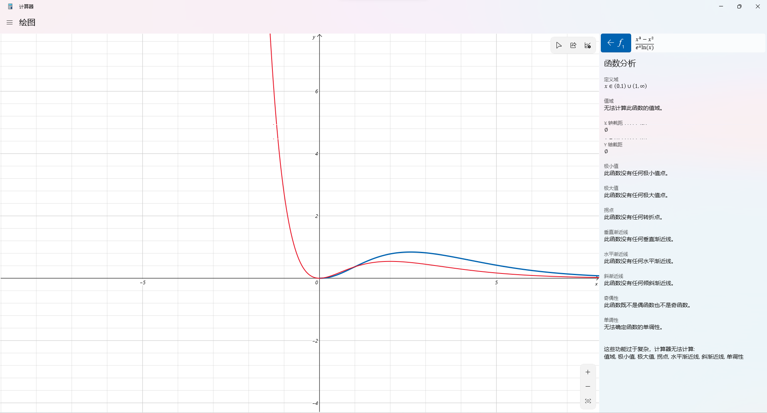The height and width of the screenshot is (413, 767).
Task: Click the origin point of the axes
Action: pyautogui.click(x=319, y=277)
